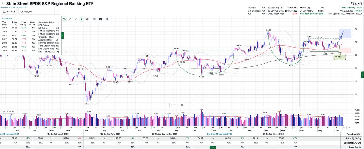This screenshot has width=364, height=149.
Task: Open the data grid layout dropdown
Action: 95,19
